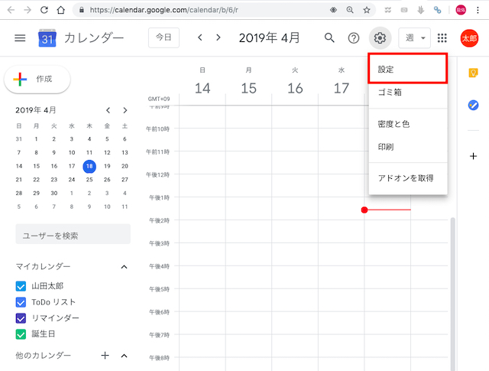Open Chrome three-dot menu
This screenshot has height=371, width=489.
(x=478, y=10)
